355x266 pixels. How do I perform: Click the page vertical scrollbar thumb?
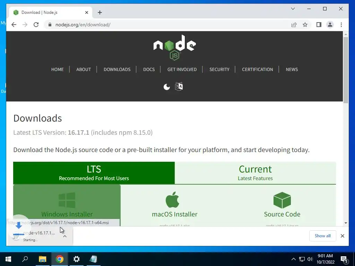346,70
